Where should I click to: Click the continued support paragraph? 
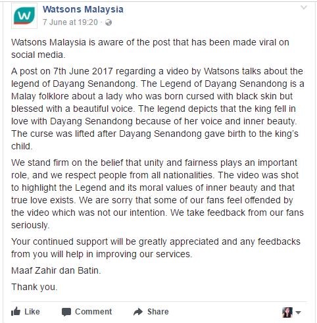156,248
